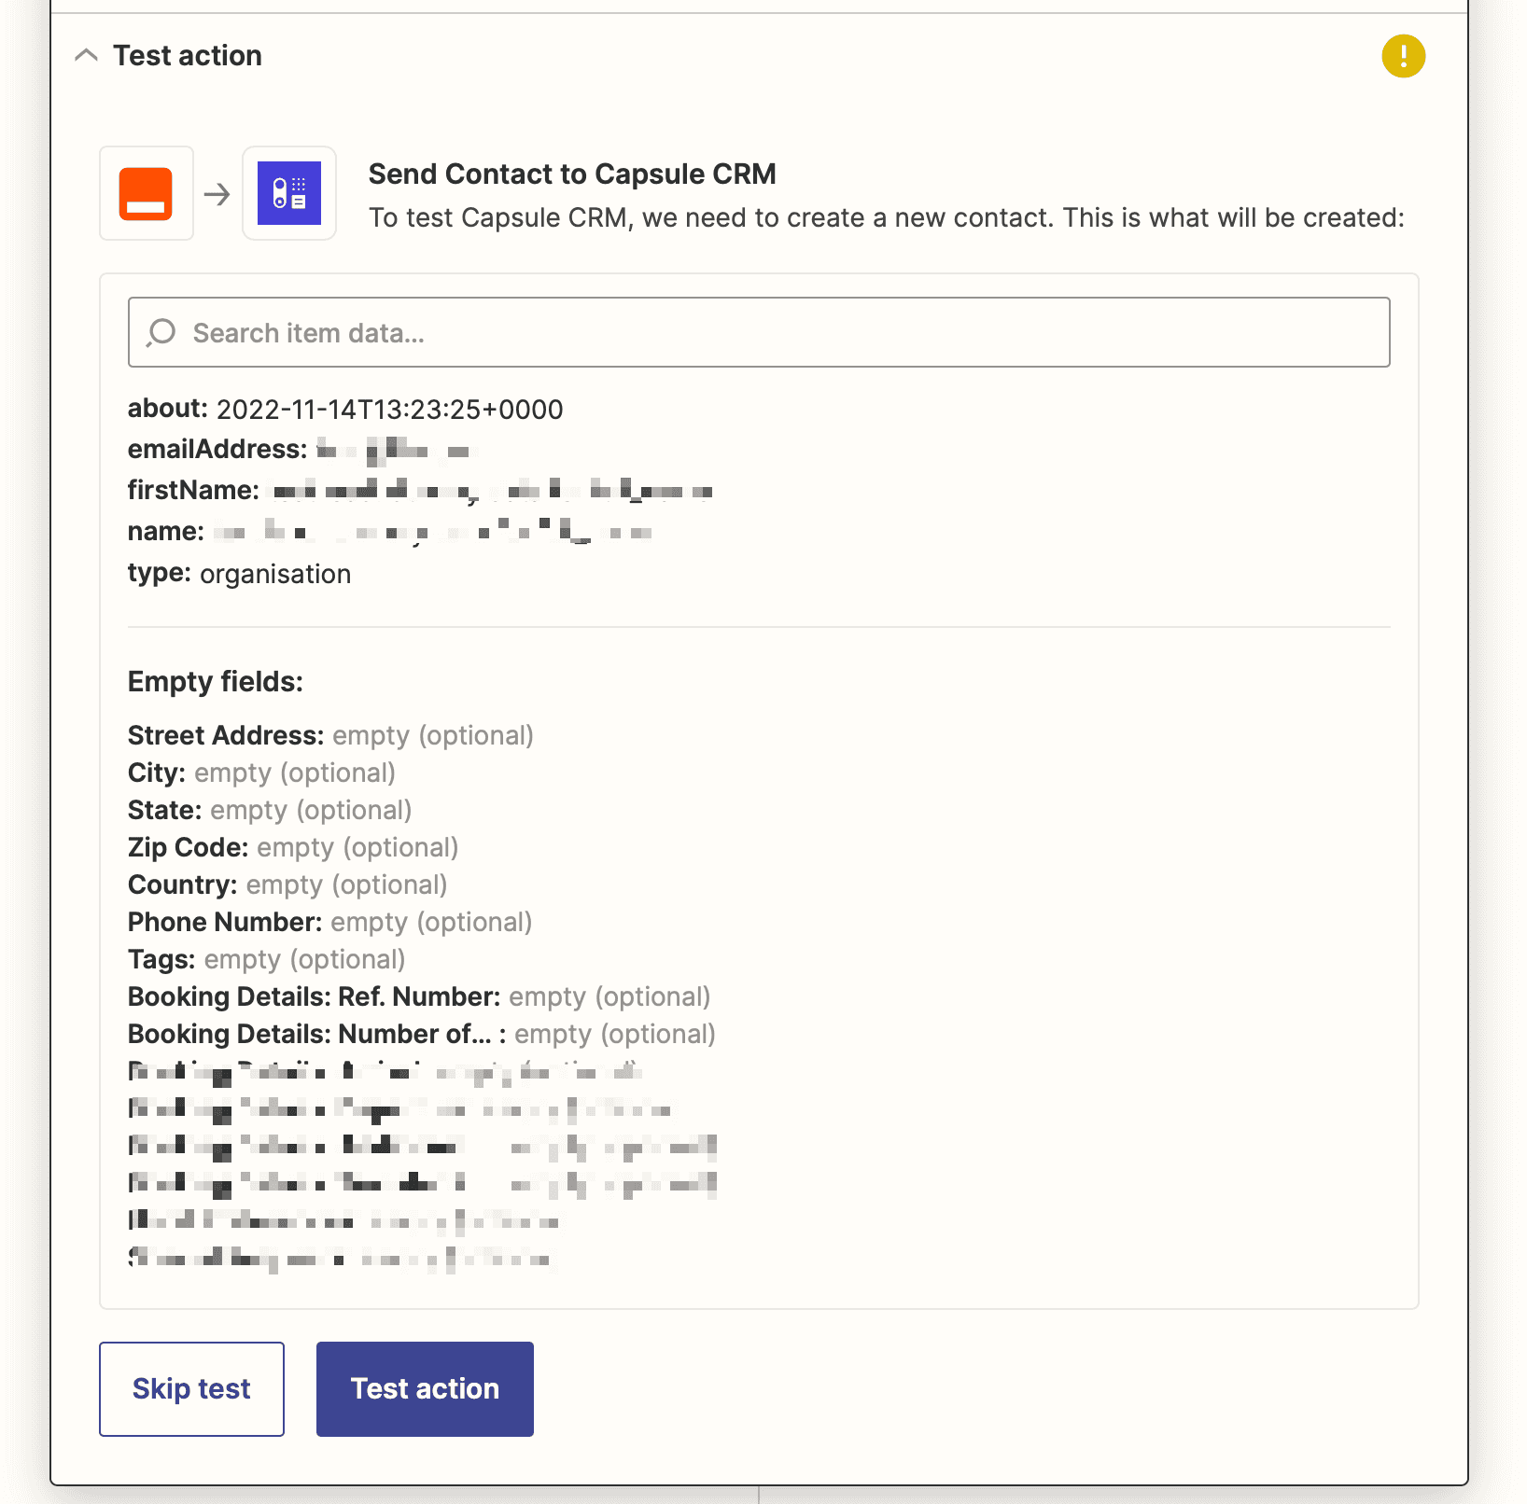Click the Tags empty field row
The width and height of the screenshot is (1527, 1504).
coord(266,959)
